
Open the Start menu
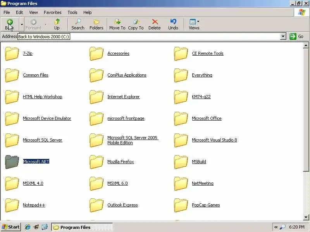(x=11, y=227)
